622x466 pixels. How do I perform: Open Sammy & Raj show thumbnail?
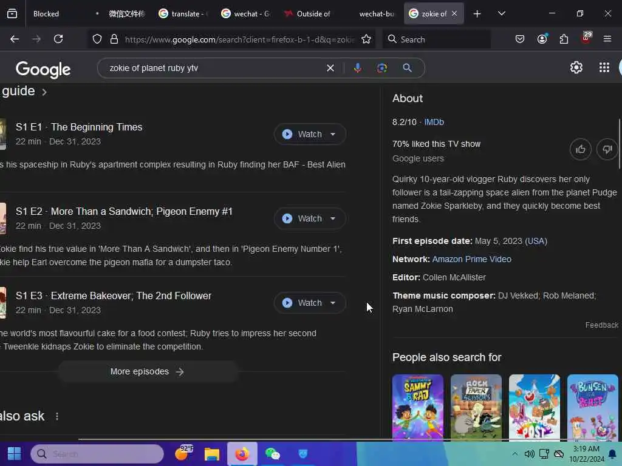418,407
